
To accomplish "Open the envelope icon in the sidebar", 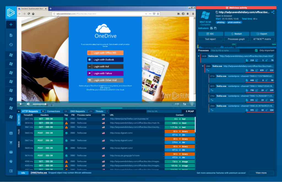I will tap(11, 152).
